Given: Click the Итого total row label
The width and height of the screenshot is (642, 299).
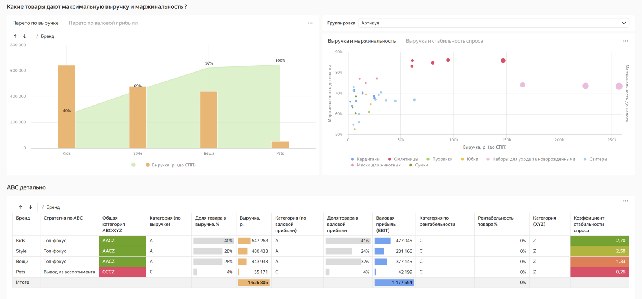Looking at the screenshot, I should pos(23,283).
